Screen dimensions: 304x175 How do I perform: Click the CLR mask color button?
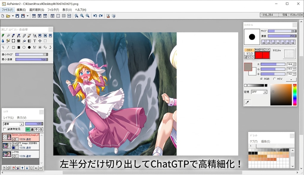267,50
